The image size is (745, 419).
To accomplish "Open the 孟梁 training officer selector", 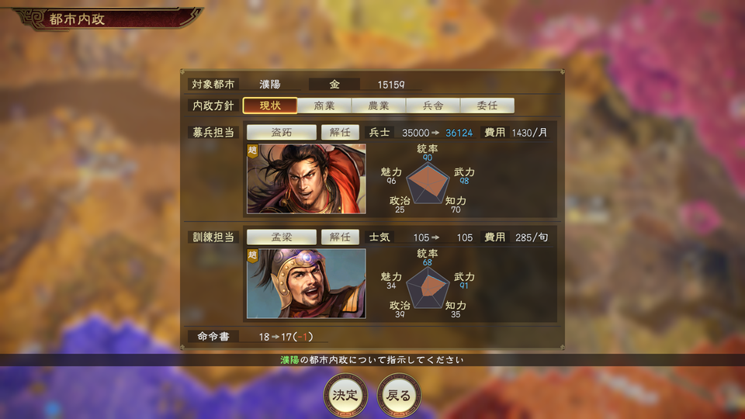I will (281, 237).
